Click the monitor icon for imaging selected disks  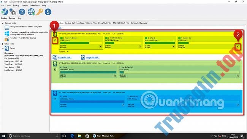tap(7, 28)
